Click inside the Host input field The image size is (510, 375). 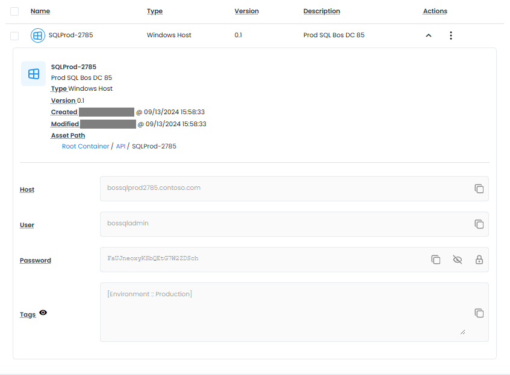pyautogui.click(x=283, y=188)
